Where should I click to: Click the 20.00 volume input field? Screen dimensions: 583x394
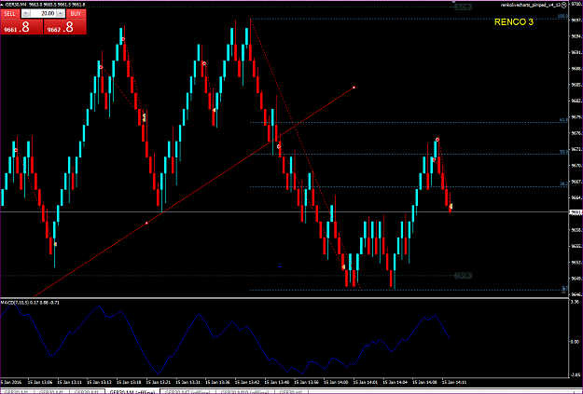[x=43, y=13]
